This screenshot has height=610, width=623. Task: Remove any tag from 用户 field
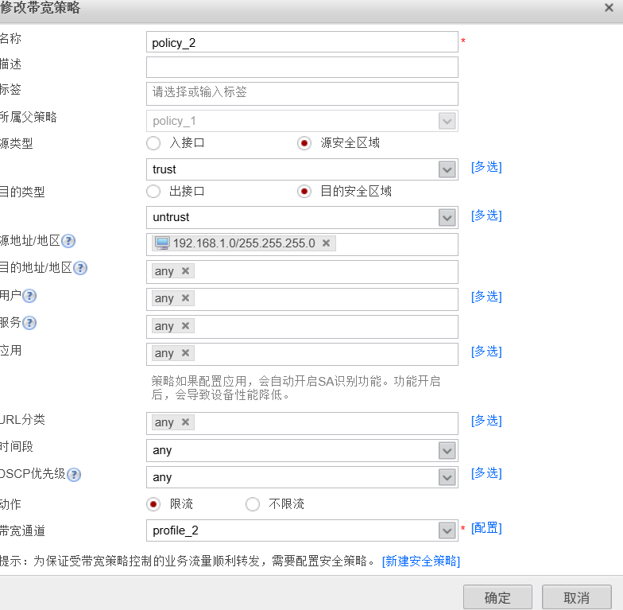pyautogui.click(x=185, y=297)
